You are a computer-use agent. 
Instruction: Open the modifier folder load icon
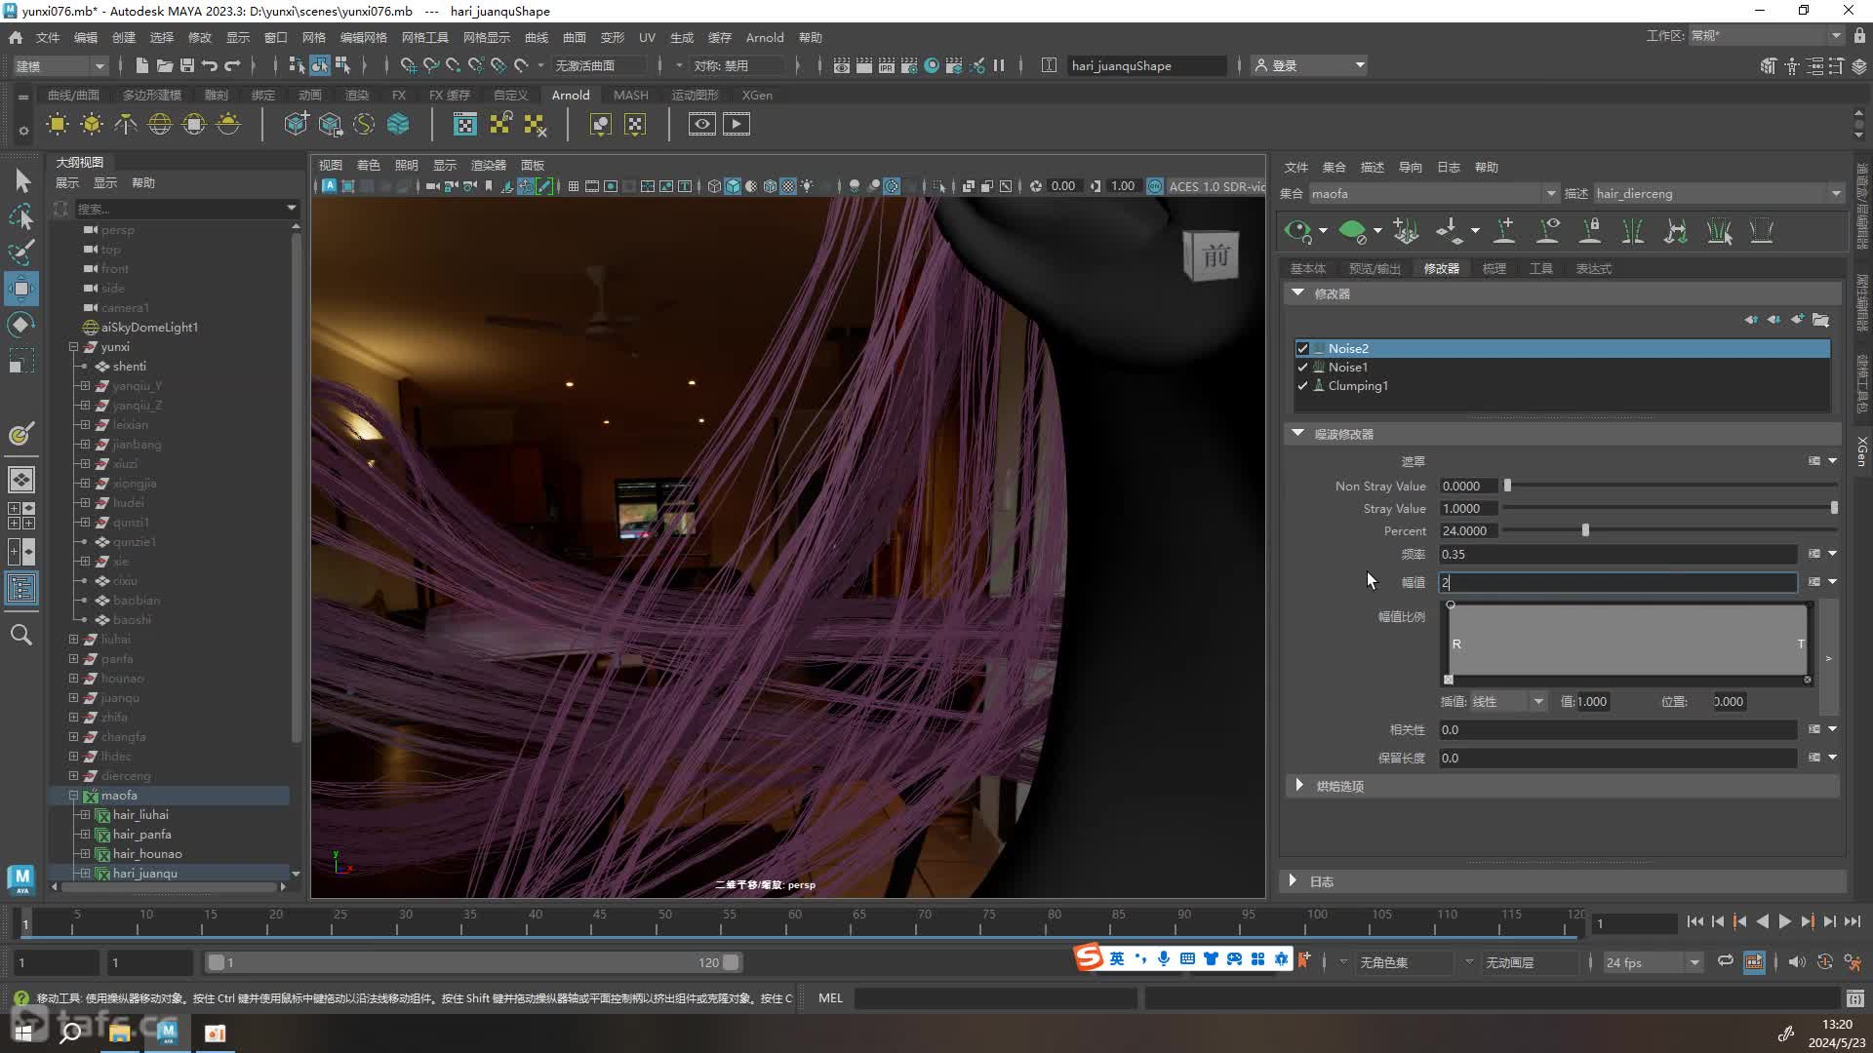pos(1821,320)
